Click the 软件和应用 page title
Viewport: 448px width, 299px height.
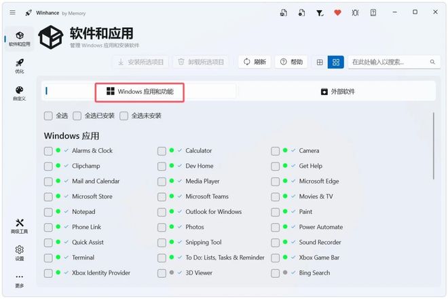click(101, 33)
